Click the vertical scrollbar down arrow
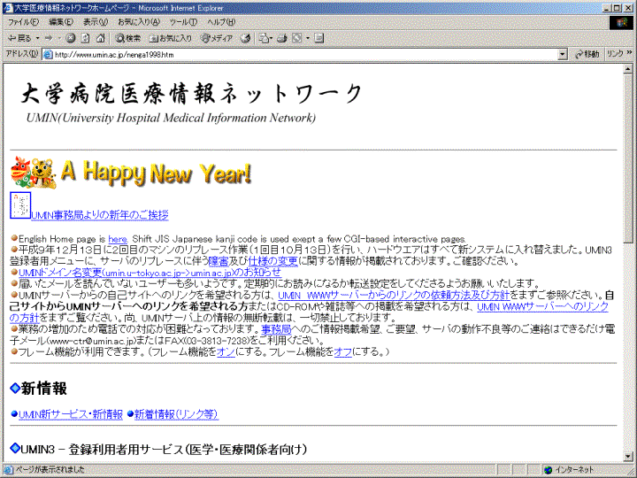637x478 pixels. pyautogui.click(x=629, y=457)
